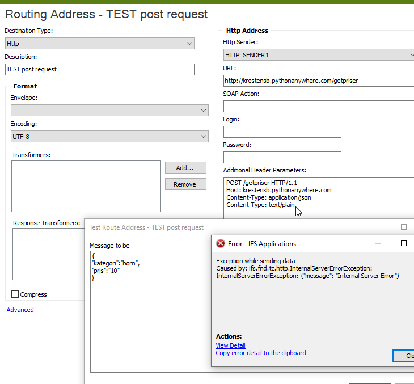Open the Http Sender dropdown

point(319,55)
